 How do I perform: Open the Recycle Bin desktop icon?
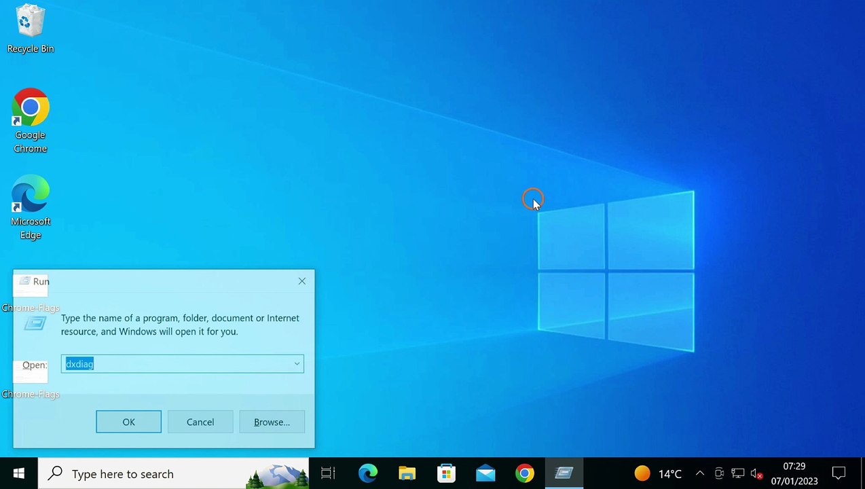point(30,29)
